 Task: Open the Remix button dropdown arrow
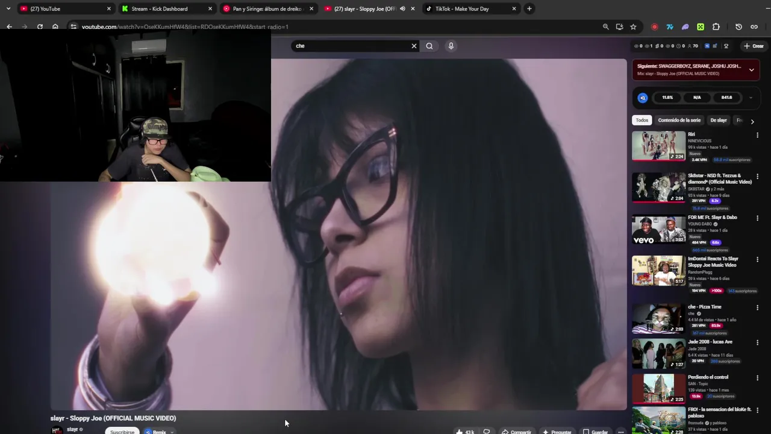(172, 432)
